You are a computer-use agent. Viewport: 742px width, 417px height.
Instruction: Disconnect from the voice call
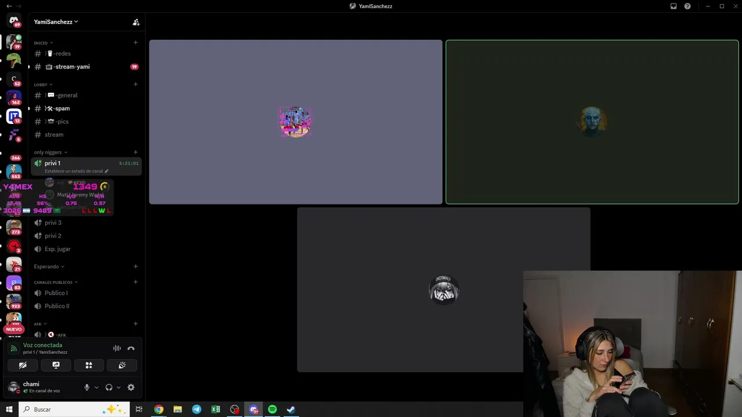[x=131, y=349]
